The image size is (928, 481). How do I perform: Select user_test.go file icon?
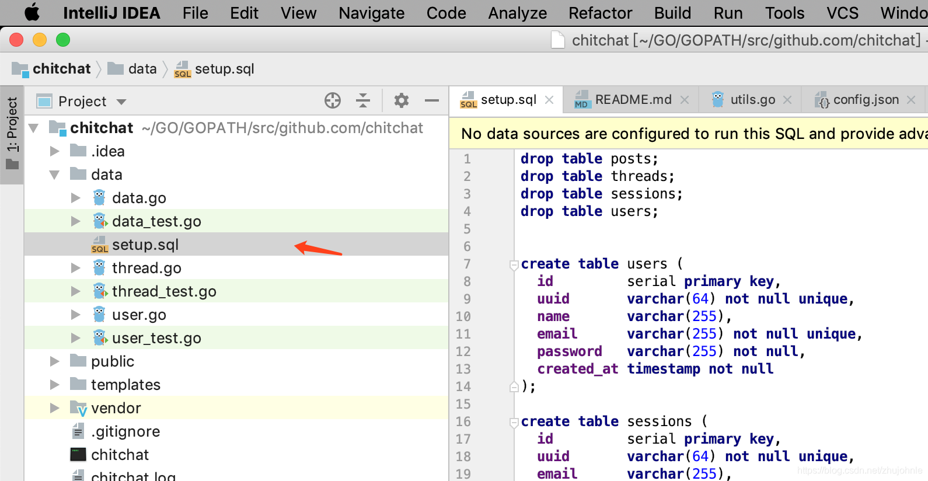(100, 337)
